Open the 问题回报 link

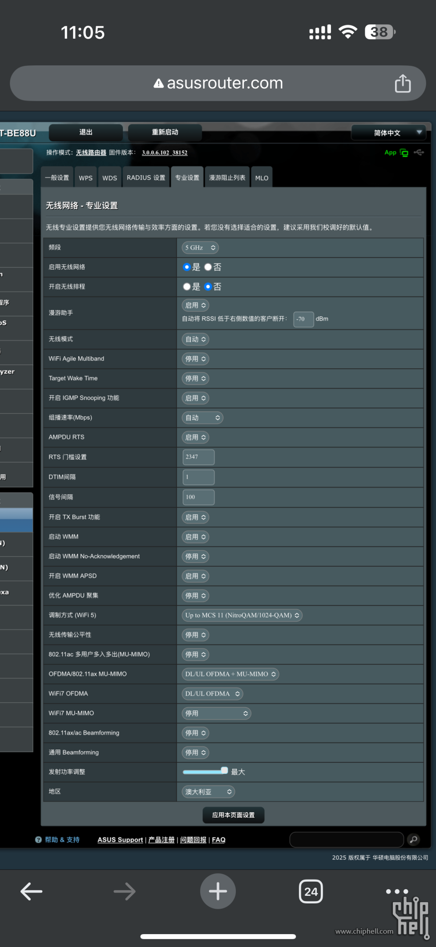[193, 840]
